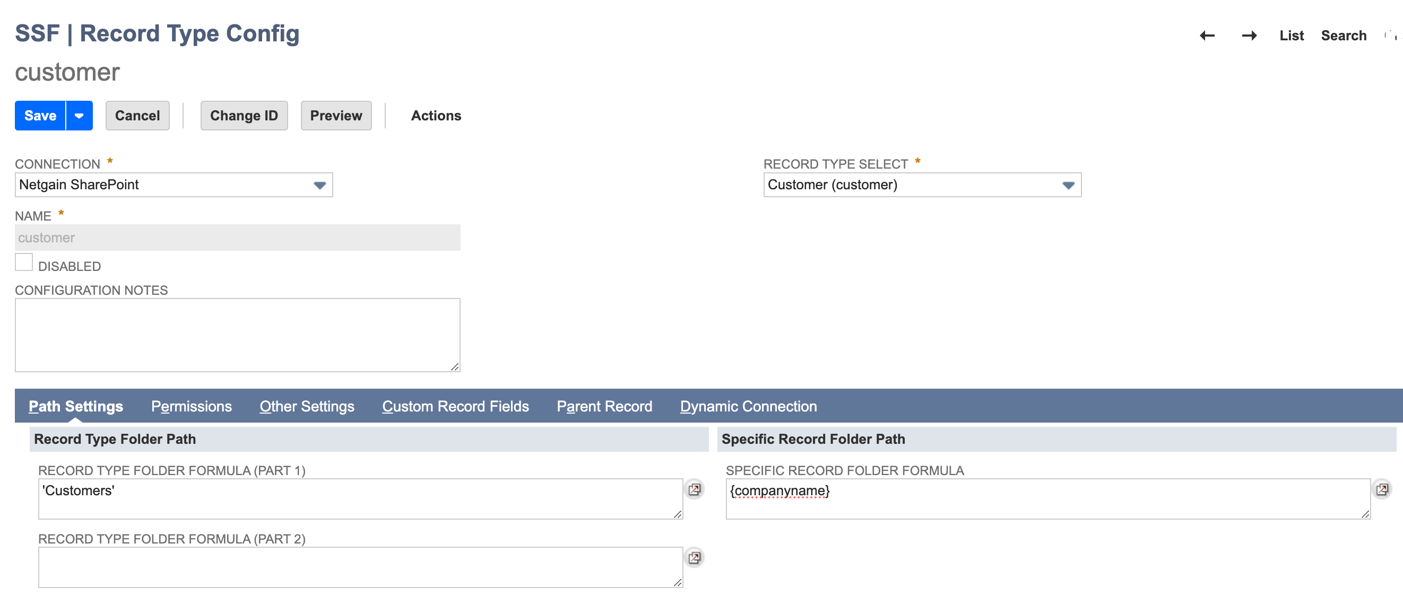Go to next record with right arrow

pyautogui.click(x=1249, y=36)
